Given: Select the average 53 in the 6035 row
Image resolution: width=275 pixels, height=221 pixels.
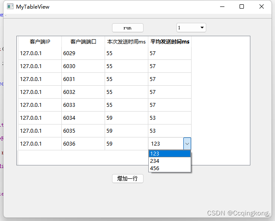Looking at the screenshot, I should (x=170, y=131).
